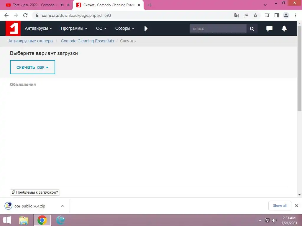
Task: Mute the YouTube tab audio icon
Action: pos(62,5)
